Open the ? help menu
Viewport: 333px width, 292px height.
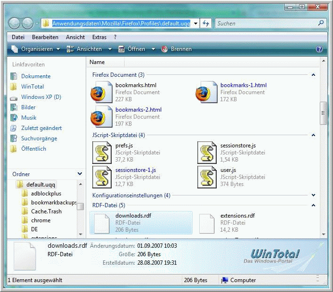click(x=115, y=37)
